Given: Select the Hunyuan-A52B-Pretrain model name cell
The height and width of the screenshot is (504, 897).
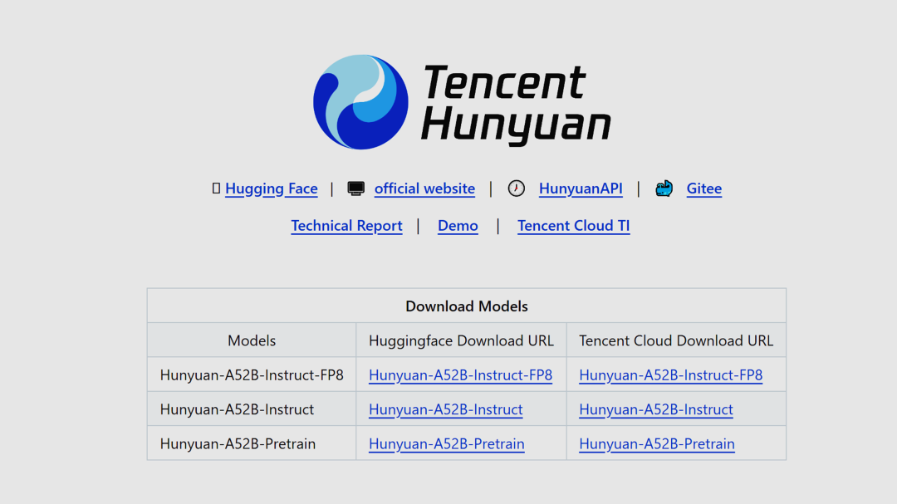Looking at the screenshot, I should (252, 443).
